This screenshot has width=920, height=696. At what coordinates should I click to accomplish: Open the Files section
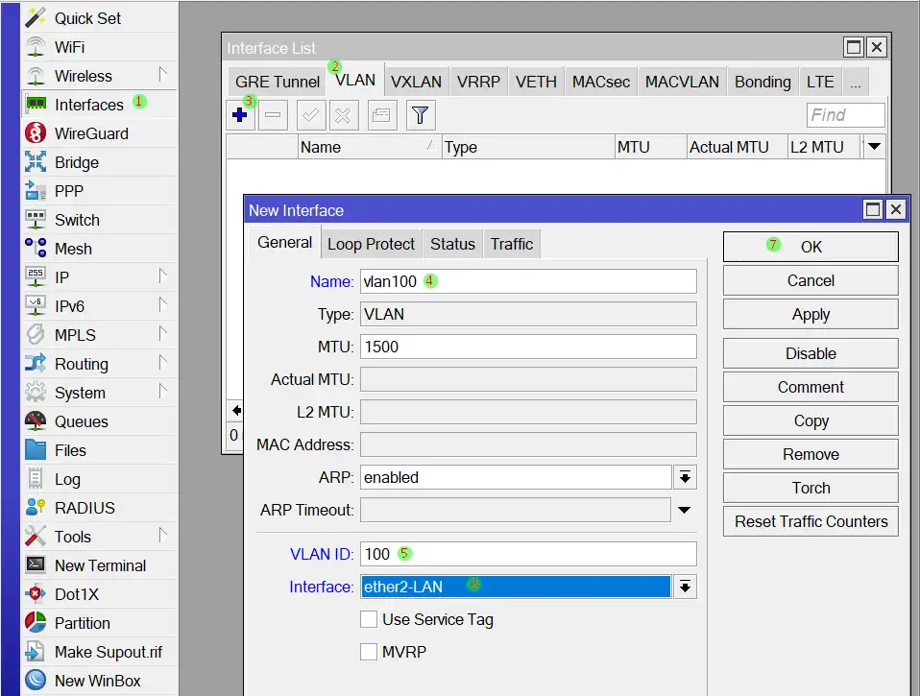click(70, 450)
